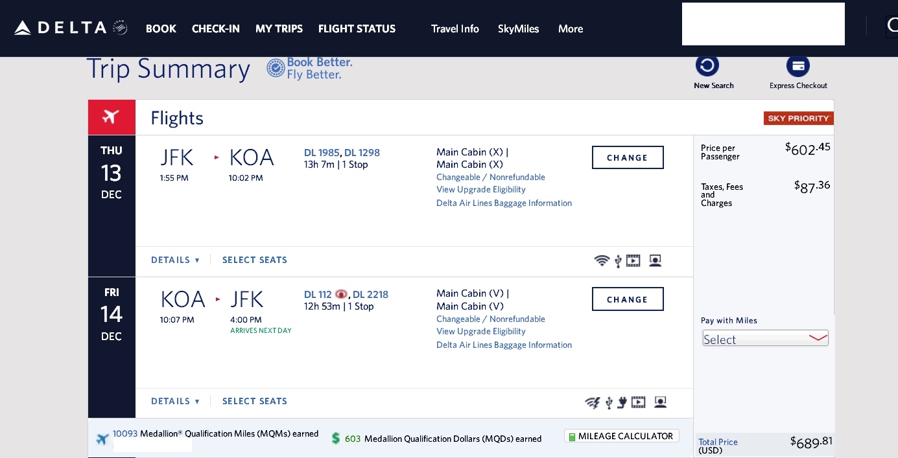
Task: Click the Delta logo in the header
Action: click(x=62, y=27)
